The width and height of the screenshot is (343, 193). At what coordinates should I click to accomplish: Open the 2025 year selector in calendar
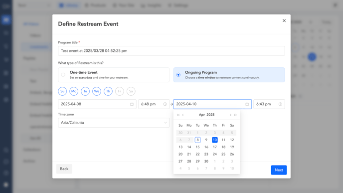[210, 115]
